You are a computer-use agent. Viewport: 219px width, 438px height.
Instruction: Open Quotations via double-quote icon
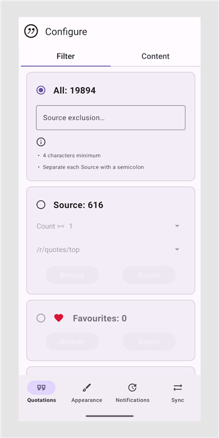(x=41, y=388)
